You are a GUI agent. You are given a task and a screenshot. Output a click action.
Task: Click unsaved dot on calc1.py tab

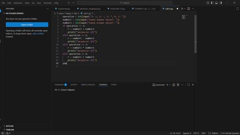(x=177, y=9)
